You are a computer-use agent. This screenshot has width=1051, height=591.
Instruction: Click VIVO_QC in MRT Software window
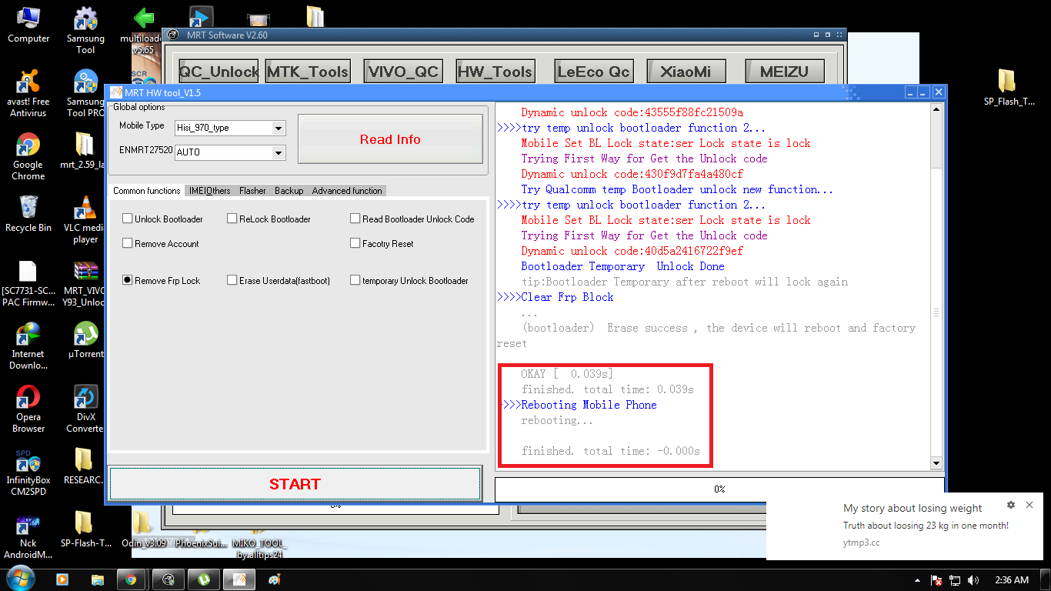coord(403,72)
